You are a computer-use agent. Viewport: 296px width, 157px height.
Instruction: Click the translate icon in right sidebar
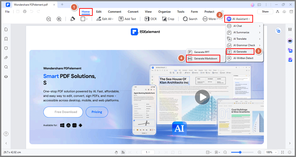pyautogui.click(x=290, y=50)
